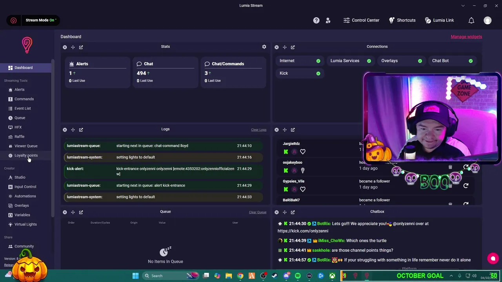
Task: Click the Chat Bot connection status
Action: point(452,61)
